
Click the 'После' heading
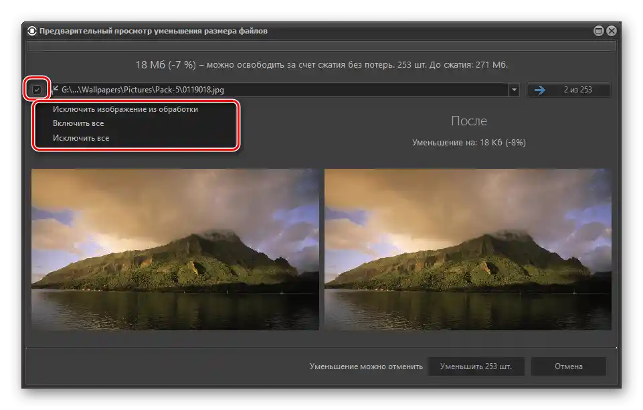coord(469,121)
